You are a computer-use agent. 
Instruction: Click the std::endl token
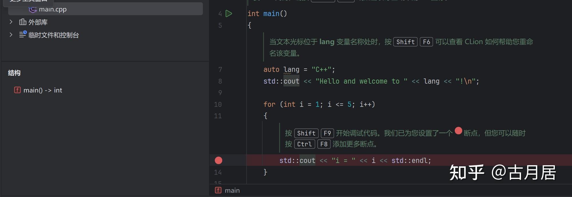(409, 161)
